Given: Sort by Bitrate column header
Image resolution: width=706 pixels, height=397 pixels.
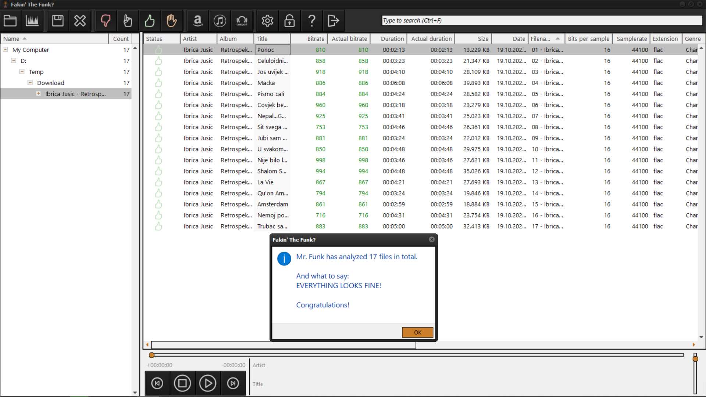Looking at the screenshot, I should pyautogui.click(x=315, y=39).
